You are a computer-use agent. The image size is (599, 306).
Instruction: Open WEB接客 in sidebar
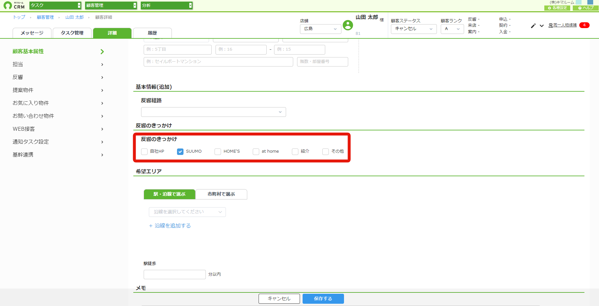24,129
